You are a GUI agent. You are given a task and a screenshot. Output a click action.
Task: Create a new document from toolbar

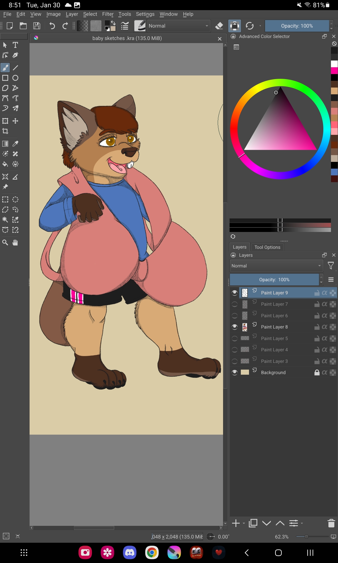click(10, 26)
